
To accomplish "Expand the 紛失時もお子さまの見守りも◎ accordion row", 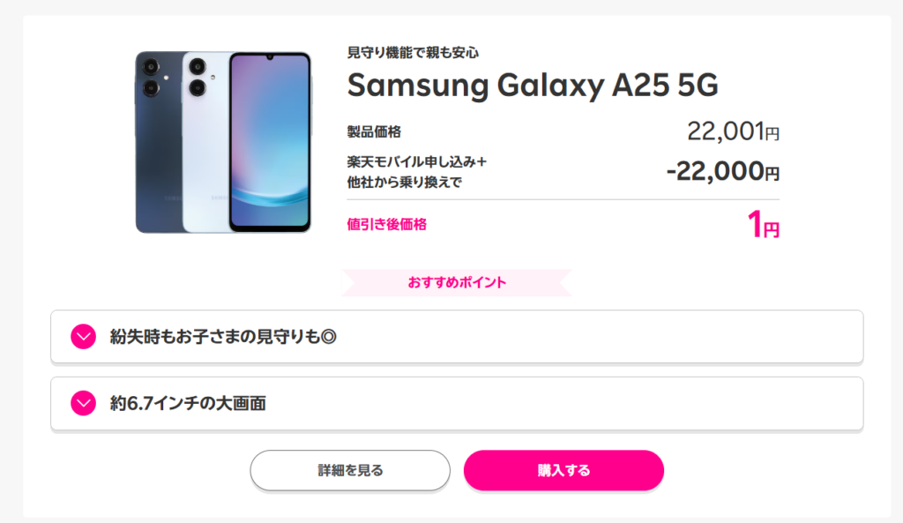I will (456, 337).
